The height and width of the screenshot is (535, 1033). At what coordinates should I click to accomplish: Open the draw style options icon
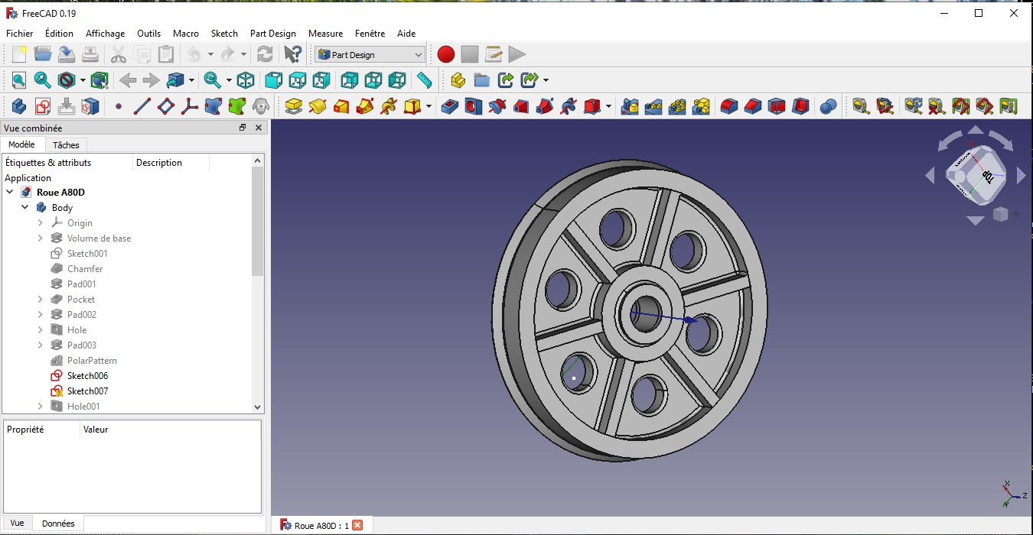(x=67, y=80)
